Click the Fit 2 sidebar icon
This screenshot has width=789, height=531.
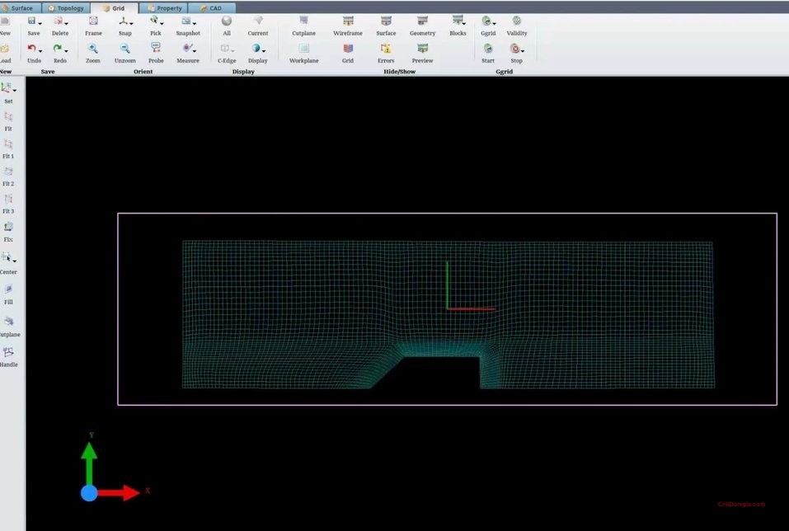tap(8, 172)
